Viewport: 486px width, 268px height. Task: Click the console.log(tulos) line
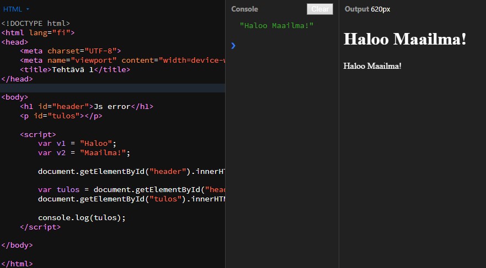pyautogui.click(x=82, y=217)
